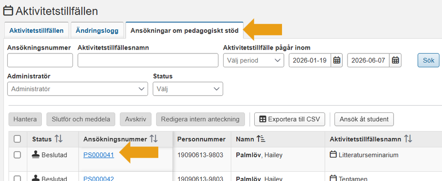Screen dimensions: 442x181
Task: Click the Sök button
Action: click(x=428, y=60)
